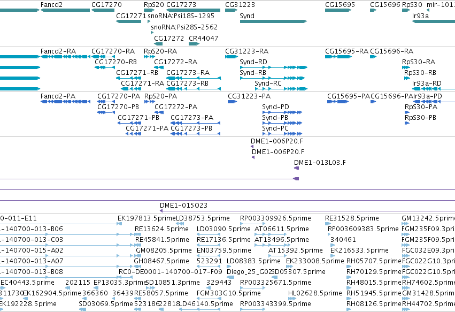The height and width of the screenshot is (312, 455).
Task: Select protein Fancd2-PA
Action: [65, 102]
